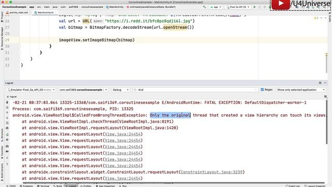332x187 pixels.
Task: Click the help question mark icon in logcat
Action: click(x=7, y=164)
